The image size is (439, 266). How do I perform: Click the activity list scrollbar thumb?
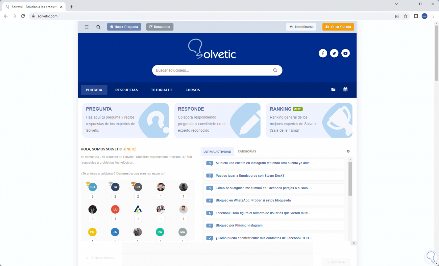[350, 179]
